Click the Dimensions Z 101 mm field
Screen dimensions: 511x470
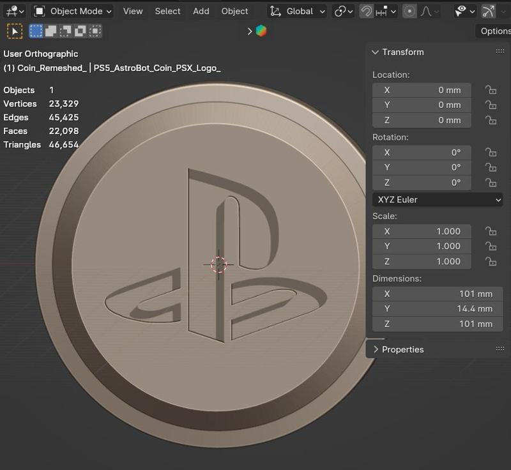coord(438,324)
